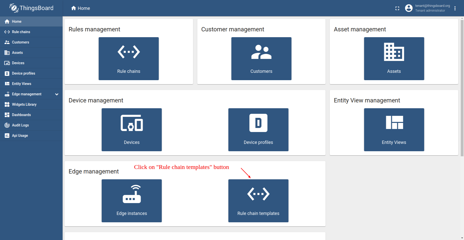This screenshot has width=464, height=240.
Task: Open the user account avatar icon
Action: pos(408,8)
